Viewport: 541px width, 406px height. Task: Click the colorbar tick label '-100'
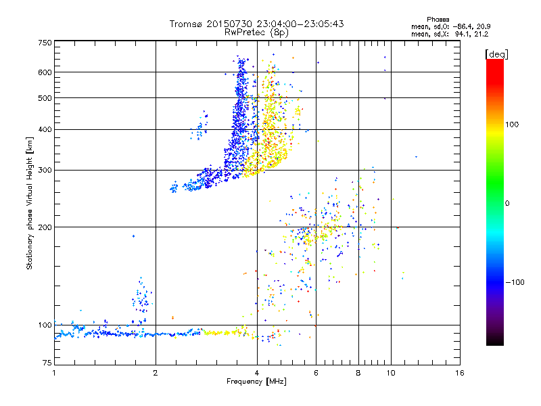(515, 282)
